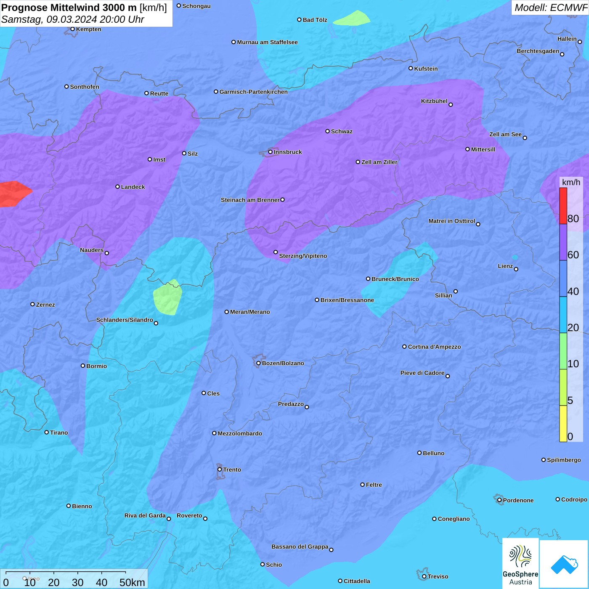Click the Kitzbühel label
This screenshot has height=589, width=589.
tap(434, 101)
